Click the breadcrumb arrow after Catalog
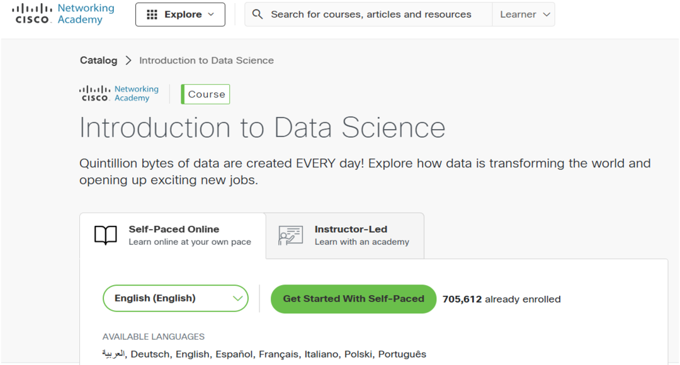Viewport: 680px width, 365px height. point(128,60)
